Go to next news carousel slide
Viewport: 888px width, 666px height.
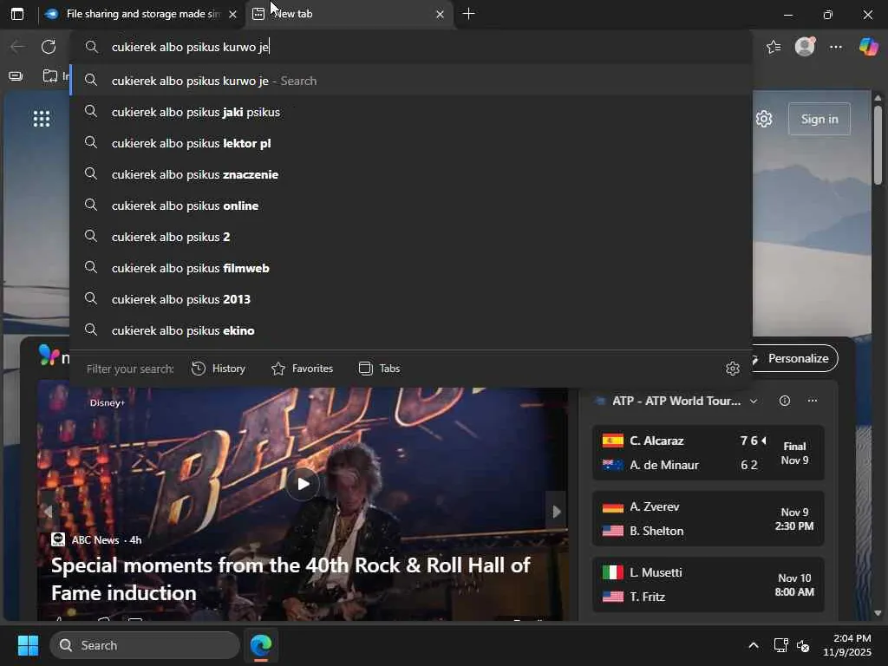[556, 512]
